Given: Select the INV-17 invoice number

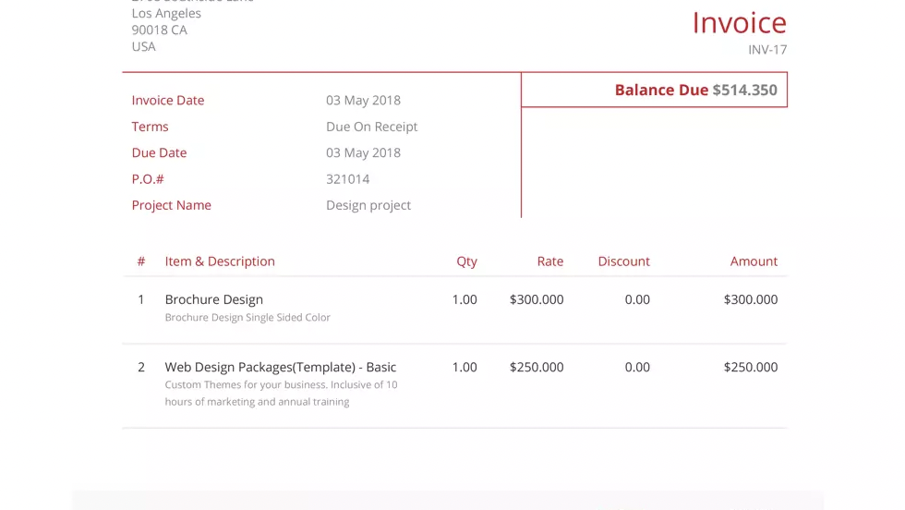Looking at the screenshot, I should click(767, 50).
